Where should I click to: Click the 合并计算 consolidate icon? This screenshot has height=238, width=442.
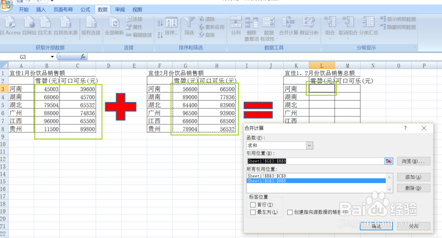(x=289, y=25)
